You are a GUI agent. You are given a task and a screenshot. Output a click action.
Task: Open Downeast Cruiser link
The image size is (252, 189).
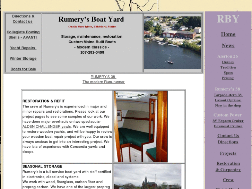point(228,126)
